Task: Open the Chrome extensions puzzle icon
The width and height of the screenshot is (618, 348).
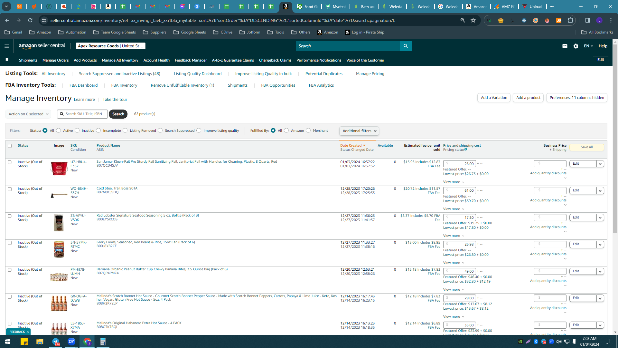Action: pyautogui.click(x=571, y=20)
